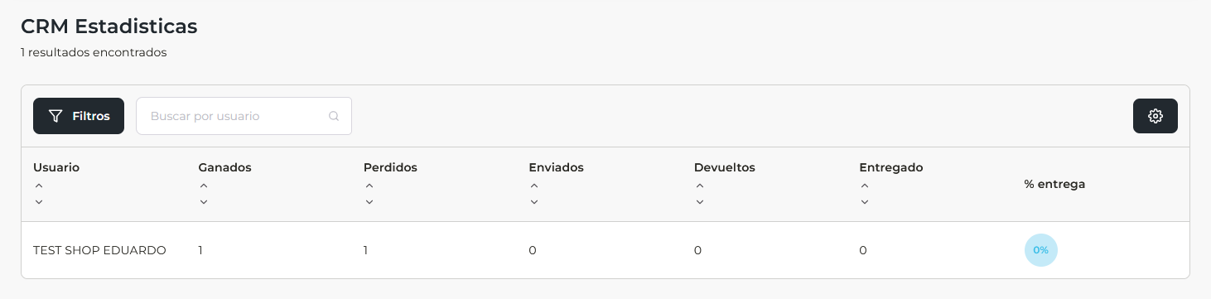1211x299 pixels.
Task: Select the TEST SHOP EDUARDO row
Action: (x=605, y=250)
